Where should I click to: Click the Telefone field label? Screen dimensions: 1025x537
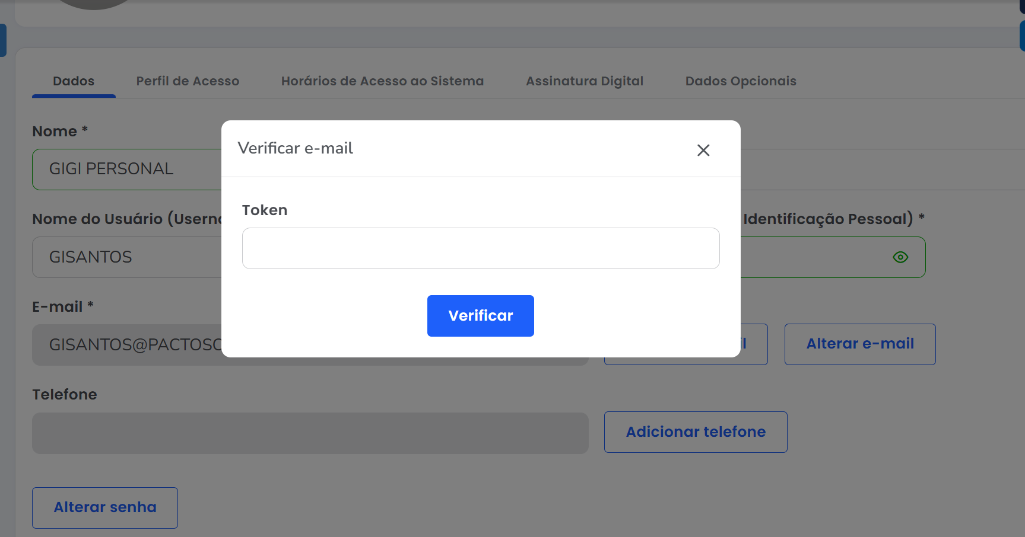click(65, 395)
